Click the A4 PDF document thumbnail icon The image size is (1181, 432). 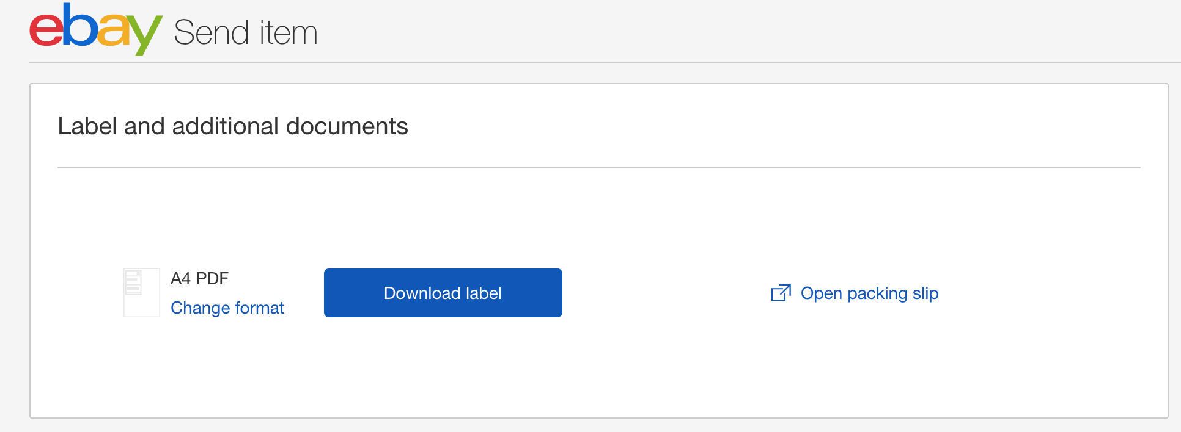click(142, 293)
